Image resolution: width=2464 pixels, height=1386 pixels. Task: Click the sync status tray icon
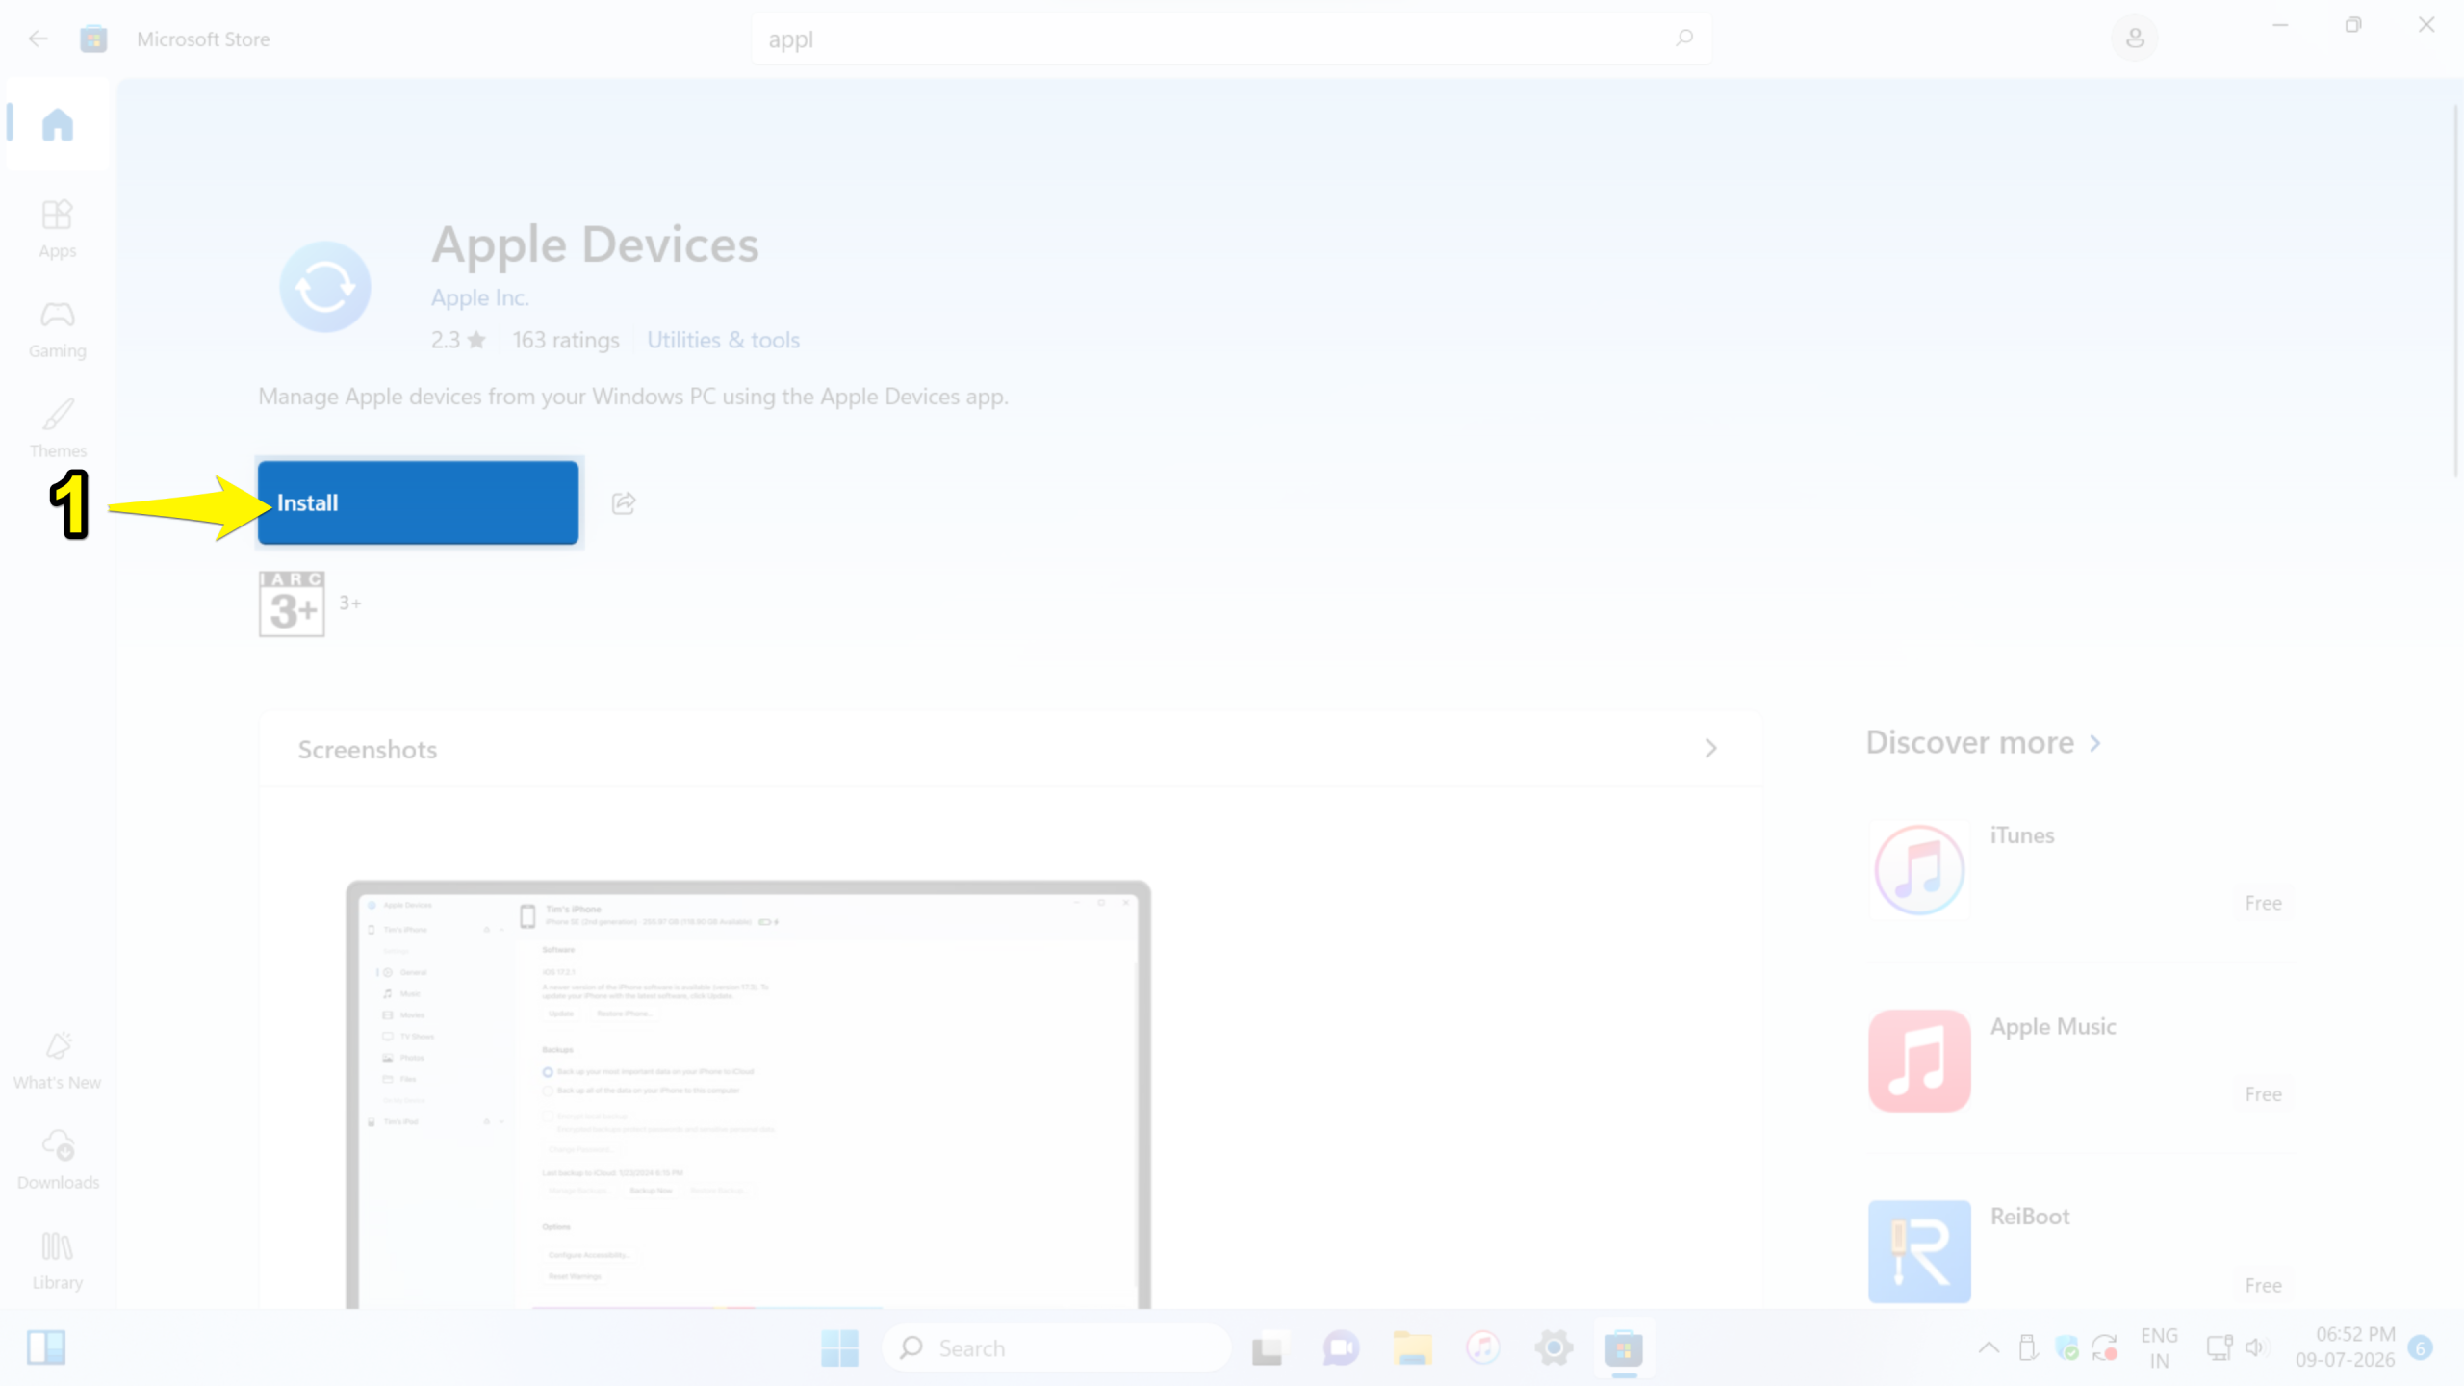(x=2105, y=1347)
